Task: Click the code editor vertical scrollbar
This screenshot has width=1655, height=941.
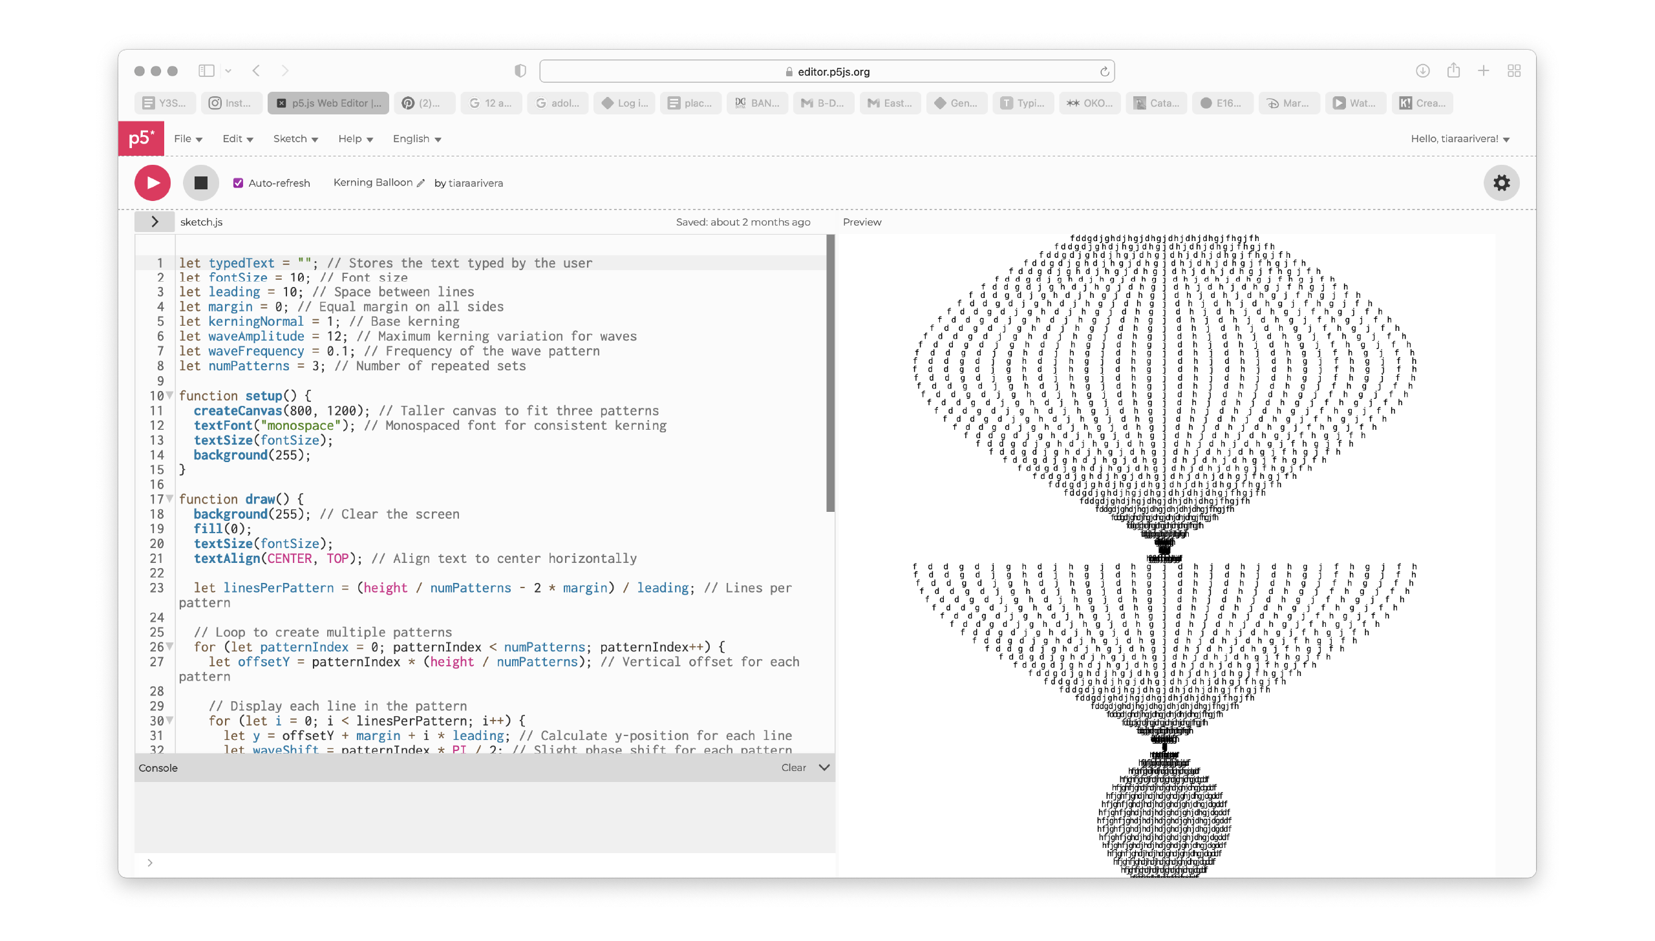Action: [830, 374]
